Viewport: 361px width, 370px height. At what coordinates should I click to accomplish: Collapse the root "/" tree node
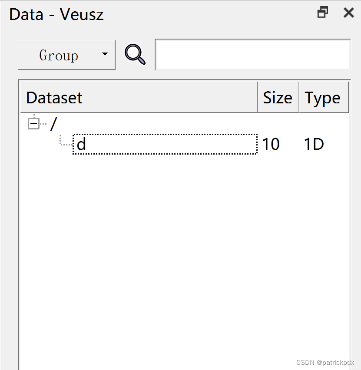point(33,124)
